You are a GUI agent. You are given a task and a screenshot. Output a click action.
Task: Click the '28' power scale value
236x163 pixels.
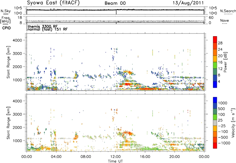click(x=220, y=43)
